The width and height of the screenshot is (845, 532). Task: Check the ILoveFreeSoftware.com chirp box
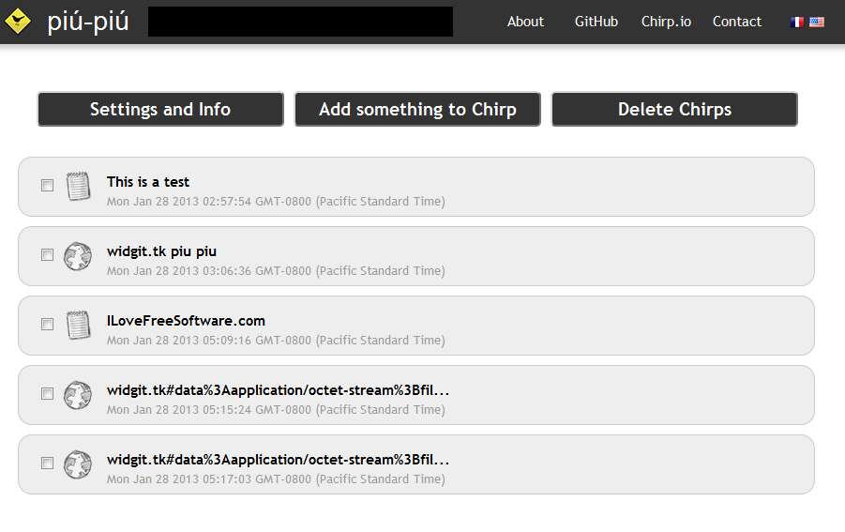pos(47,325)
